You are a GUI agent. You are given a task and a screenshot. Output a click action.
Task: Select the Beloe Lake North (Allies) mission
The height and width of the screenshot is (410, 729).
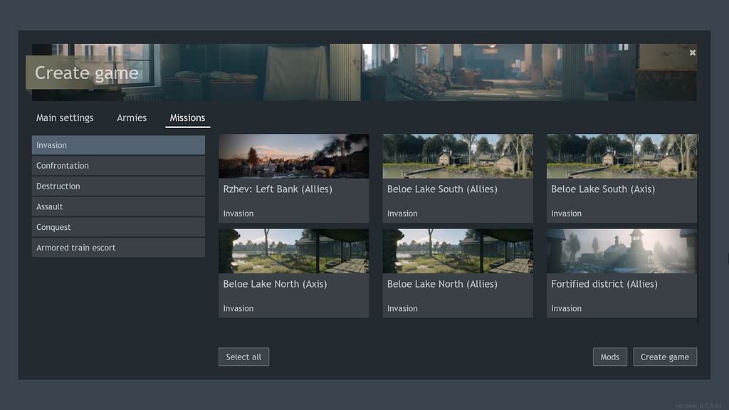click(x=458, y=273)
